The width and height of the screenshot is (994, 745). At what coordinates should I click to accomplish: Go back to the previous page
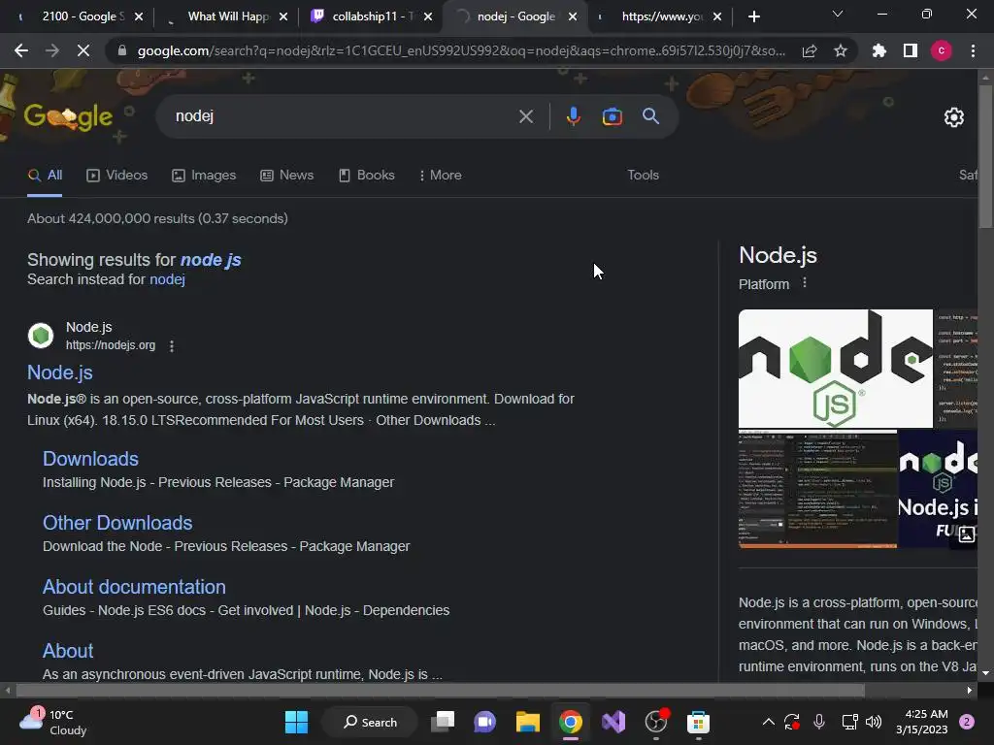click(21, 50)
